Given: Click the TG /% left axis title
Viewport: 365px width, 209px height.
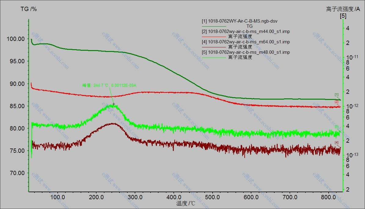Looking at the screenshot, I should point(29,9).
